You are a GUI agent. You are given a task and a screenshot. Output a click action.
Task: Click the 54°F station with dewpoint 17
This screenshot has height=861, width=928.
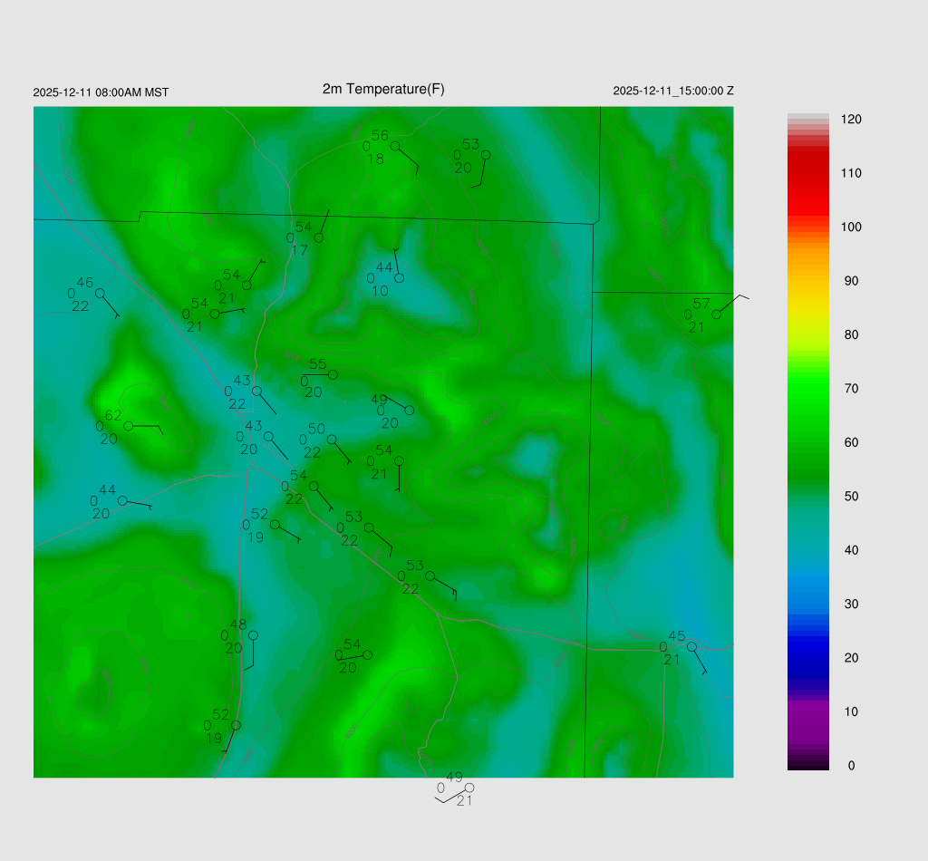319,237
